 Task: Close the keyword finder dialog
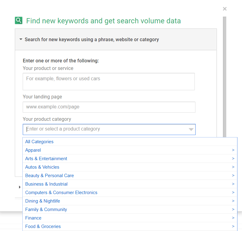click(225, 9)
